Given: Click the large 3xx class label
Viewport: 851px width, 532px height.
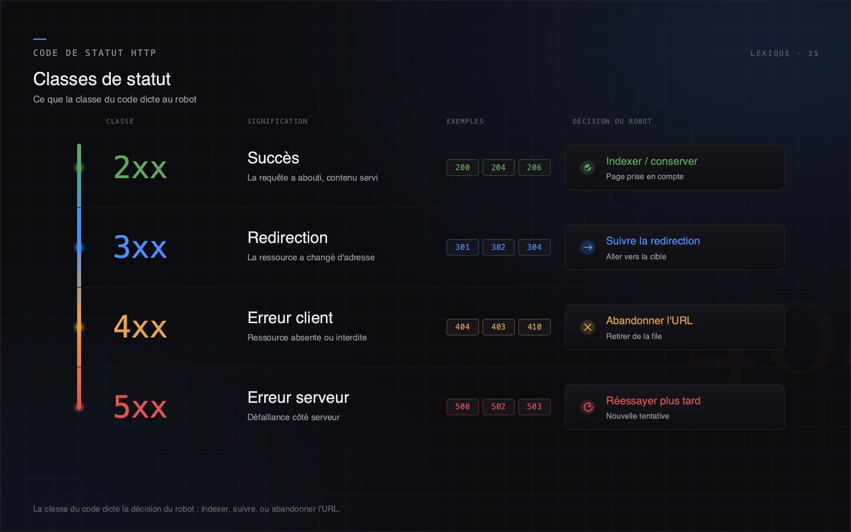Looking at the screenshot, I should pos(141,247).
